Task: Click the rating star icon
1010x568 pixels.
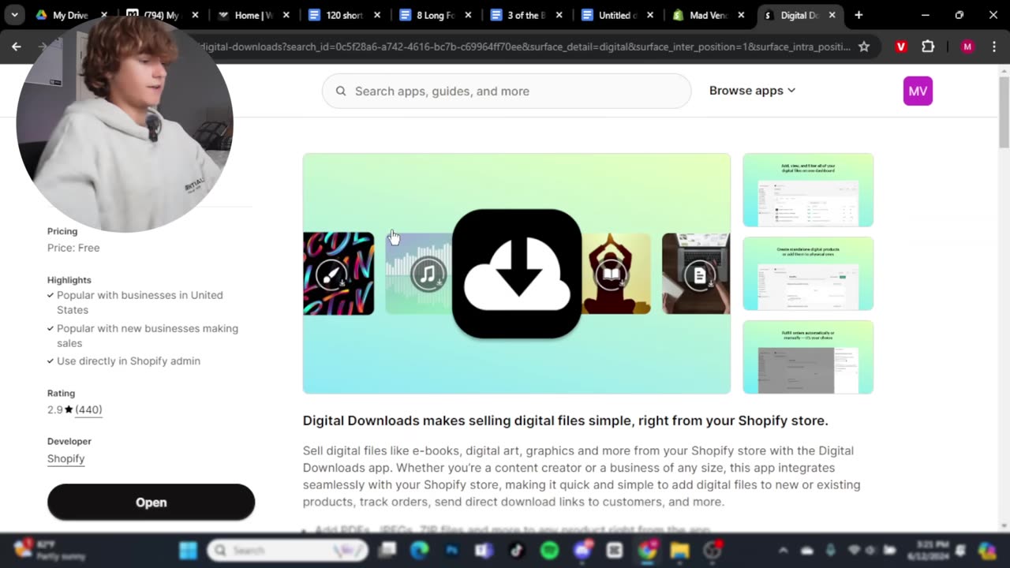Action: 69,409
